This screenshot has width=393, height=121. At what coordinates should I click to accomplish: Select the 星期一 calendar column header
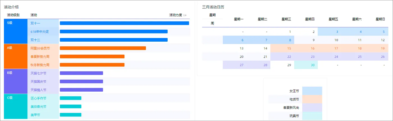239,19
